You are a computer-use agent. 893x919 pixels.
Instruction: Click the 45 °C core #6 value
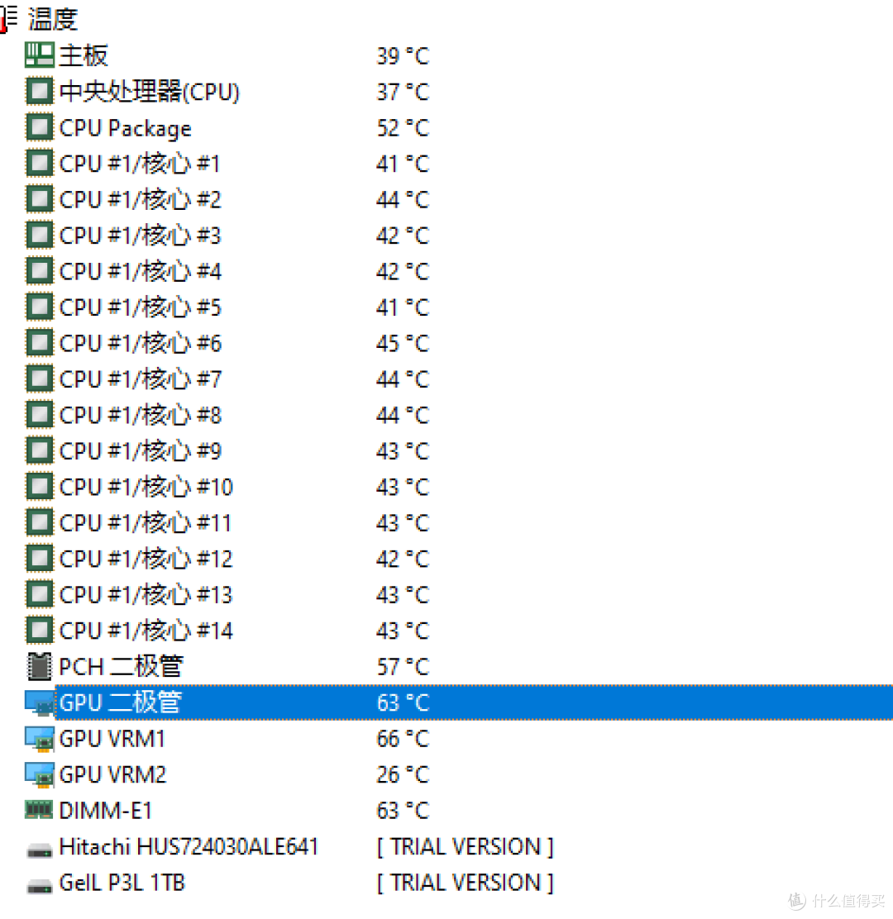[x=403, y=344]
